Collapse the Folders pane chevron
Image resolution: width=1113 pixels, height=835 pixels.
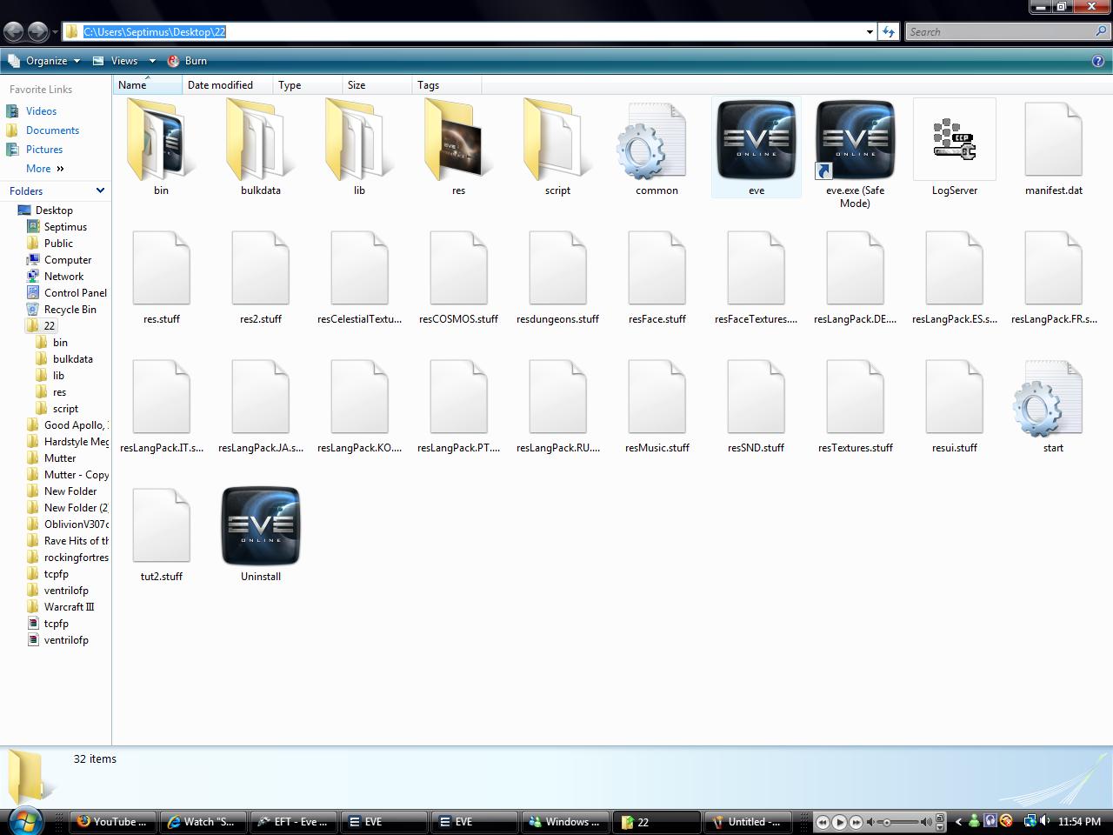[x=100, y=190]
